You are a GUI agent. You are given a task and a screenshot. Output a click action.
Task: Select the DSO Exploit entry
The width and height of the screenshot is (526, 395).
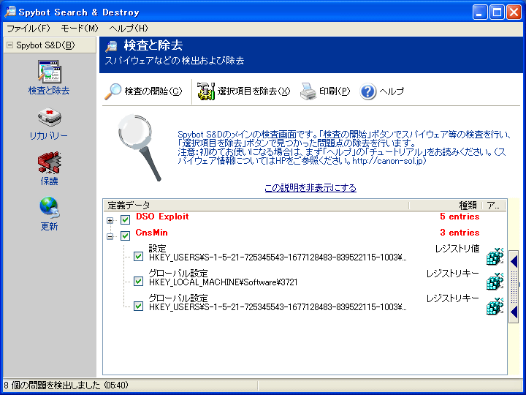point(162,217)
